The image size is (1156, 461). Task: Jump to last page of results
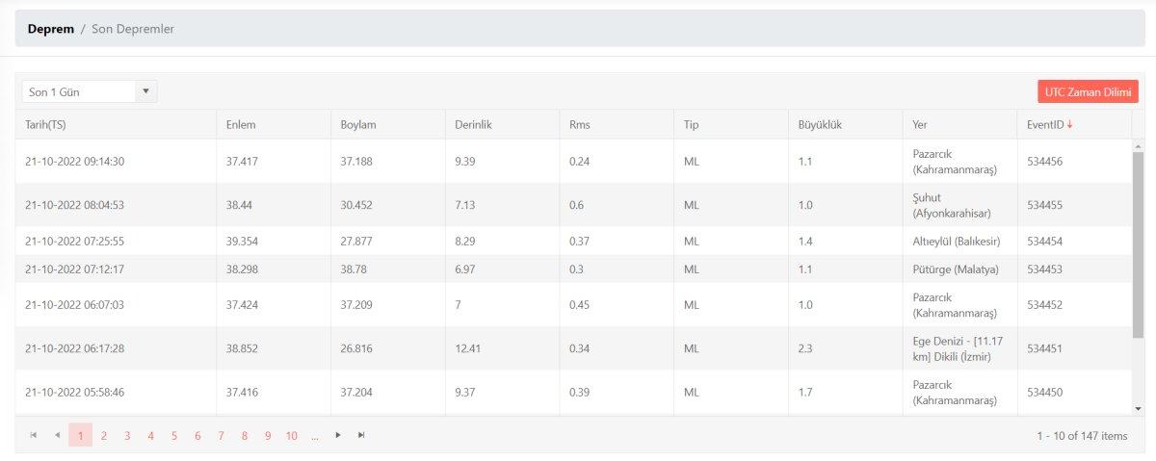[x=361, y=436]
